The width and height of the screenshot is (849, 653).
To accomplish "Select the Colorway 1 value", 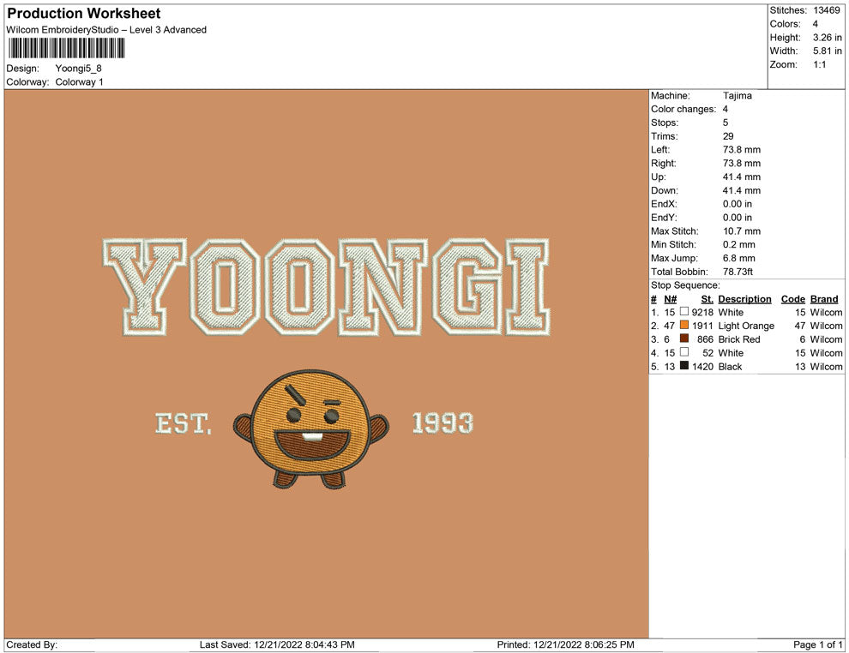I will (79, 81).
